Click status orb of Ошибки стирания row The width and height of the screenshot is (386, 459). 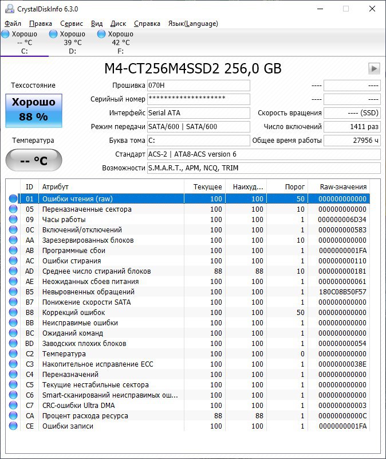point(13,260)
